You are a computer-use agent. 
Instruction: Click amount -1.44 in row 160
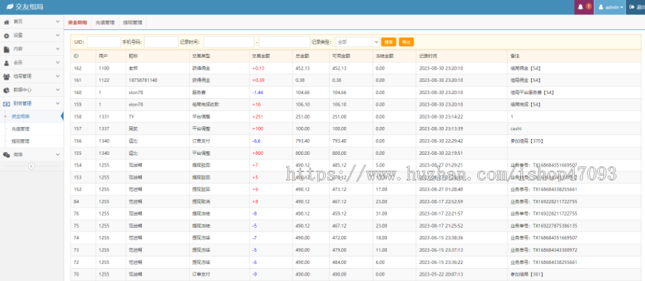pos(258,92)
